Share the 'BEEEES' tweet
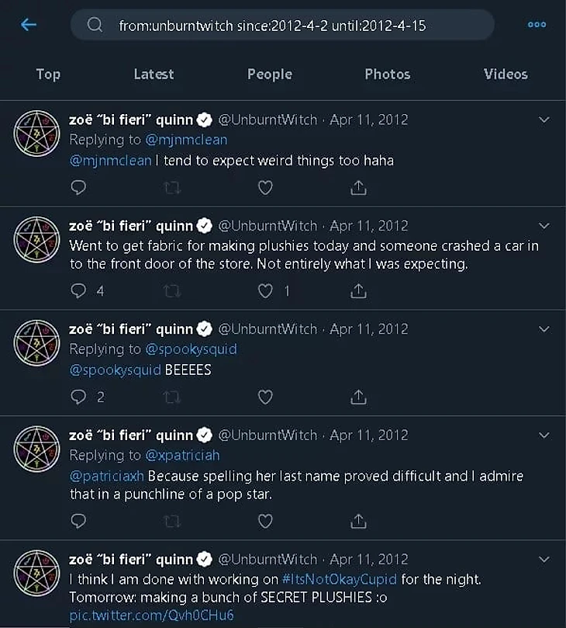Screen dimensions: 566x628 [x=358, y=397]
